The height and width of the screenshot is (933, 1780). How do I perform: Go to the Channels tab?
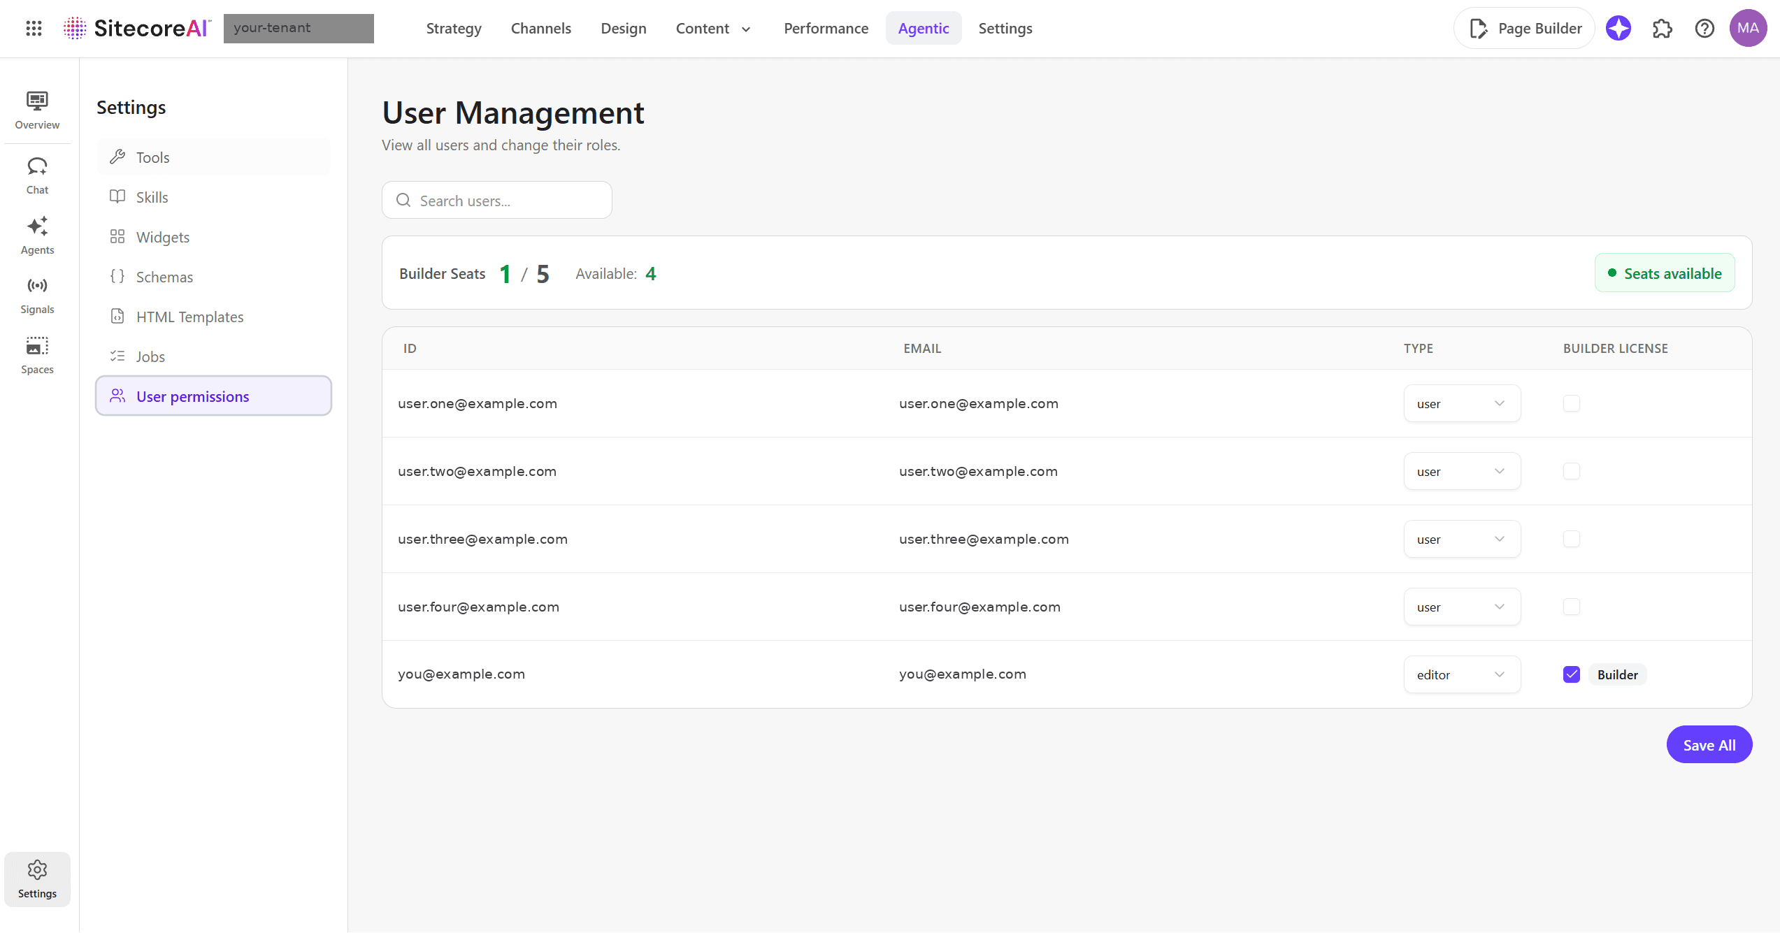tap(540, 28)
